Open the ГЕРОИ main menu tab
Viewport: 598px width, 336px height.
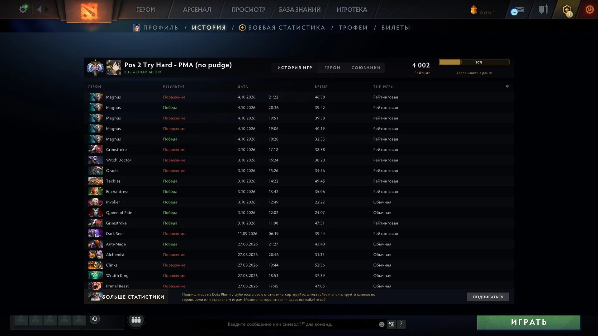click(145, 10)
